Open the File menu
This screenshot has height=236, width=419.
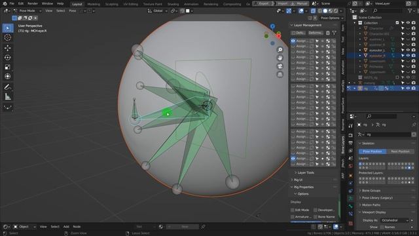pos(12,4)
